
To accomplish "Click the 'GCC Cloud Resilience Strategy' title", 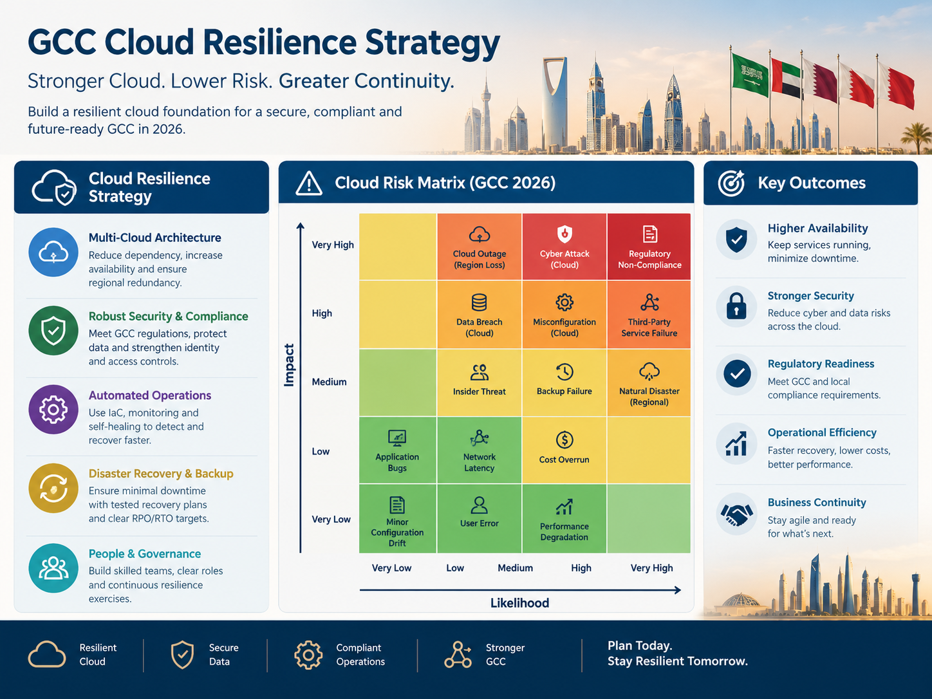I will (x=264, y=42).
